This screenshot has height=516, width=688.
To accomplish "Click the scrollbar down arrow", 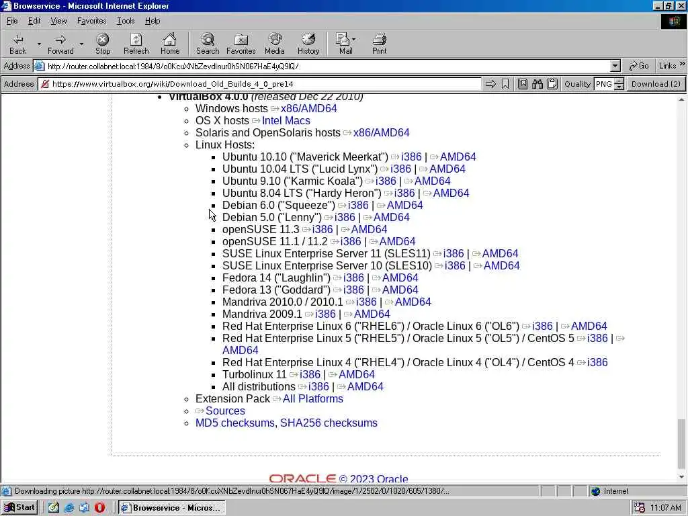I will pos(681,477).
